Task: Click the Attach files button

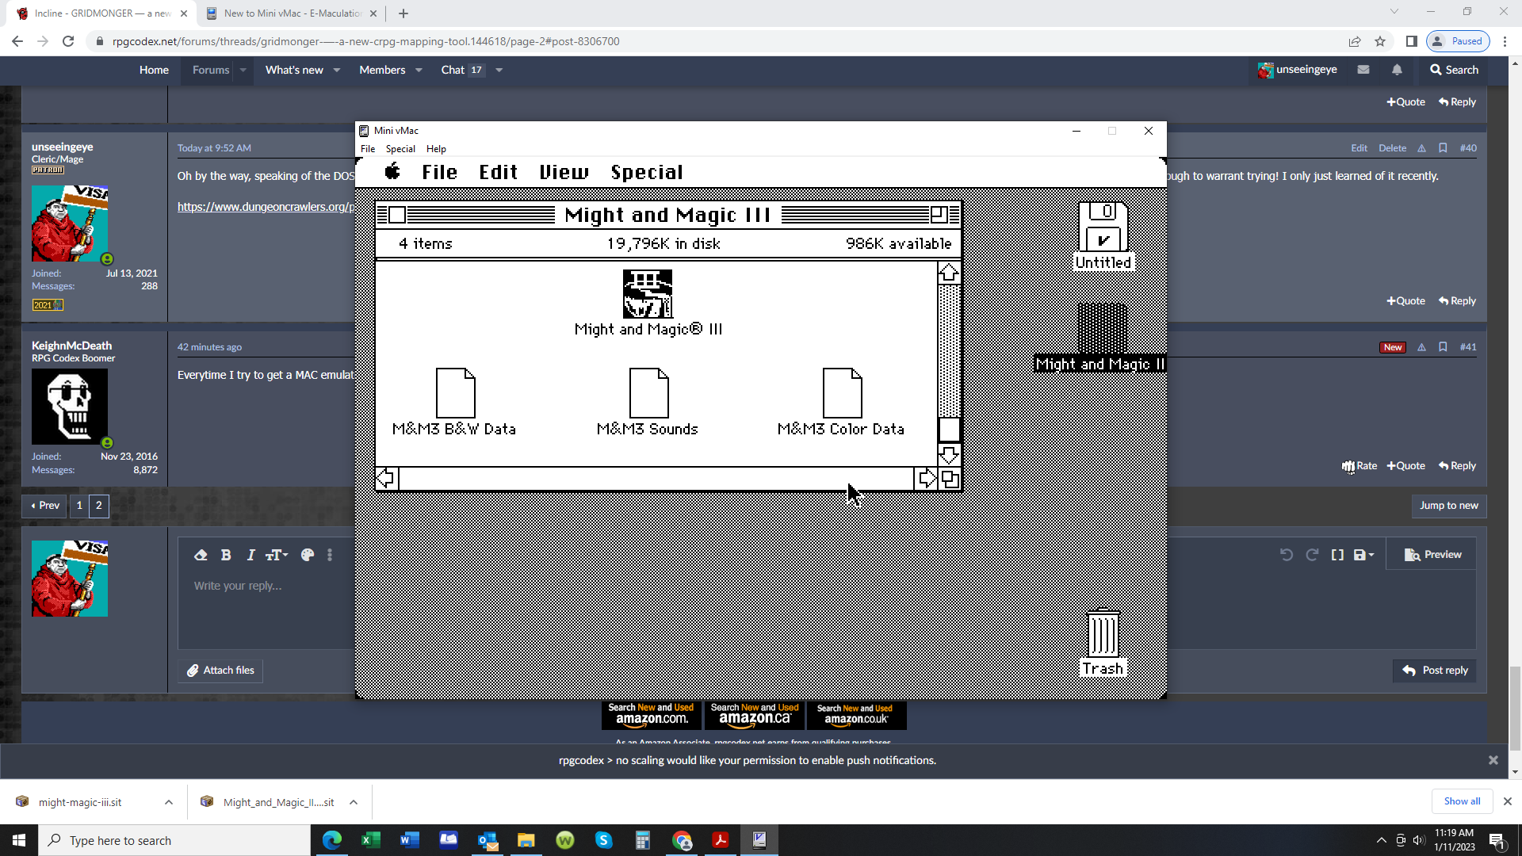Action: click(x=220, y=671)
